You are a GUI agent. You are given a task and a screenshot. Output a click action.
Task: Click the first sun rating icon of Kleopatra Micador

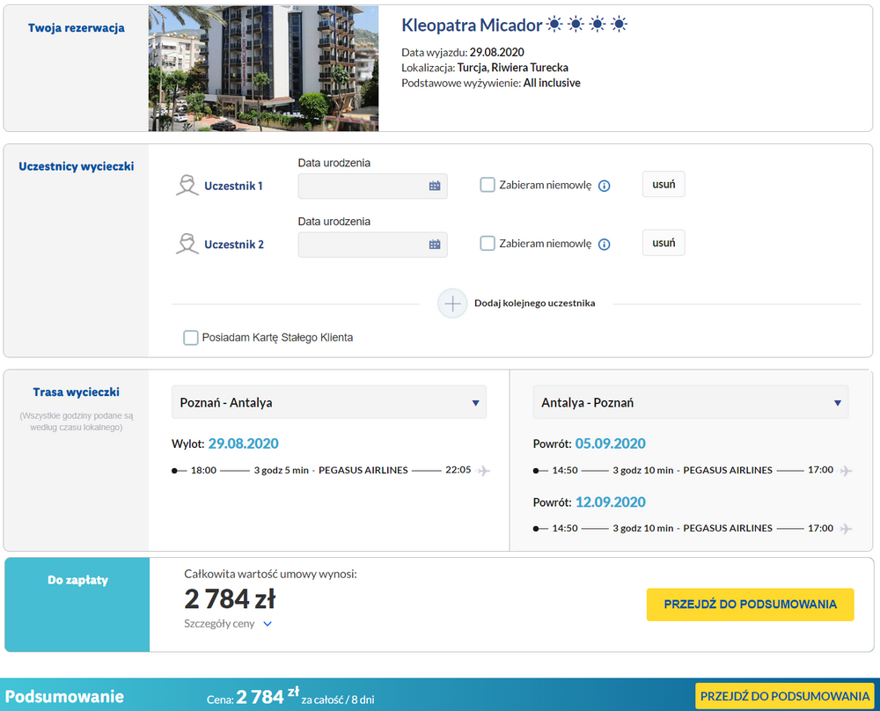(x=554, y=24)
